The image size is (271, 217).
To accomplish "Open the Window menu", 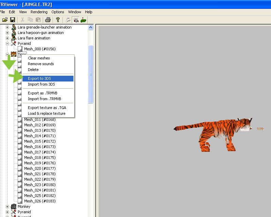I will click(74, 12).
